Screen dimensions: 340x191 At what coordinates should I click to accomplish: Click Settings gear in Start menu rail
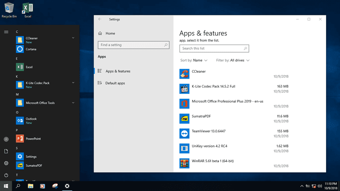(x=6, y=163)
